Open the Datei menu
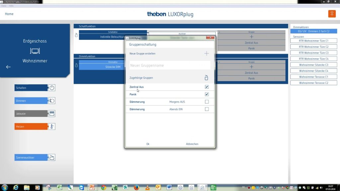340x191 pixels. pos(4,6)
